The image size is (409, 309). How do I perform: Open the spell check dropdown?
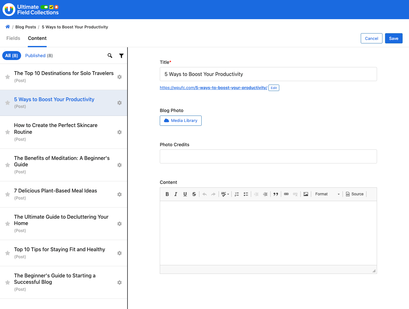[x=225, y=194]
